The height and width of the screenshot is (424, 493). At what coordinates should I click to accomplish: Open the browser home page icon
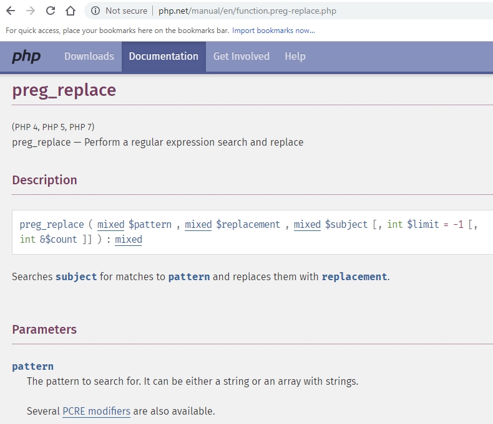coord(71,11)
